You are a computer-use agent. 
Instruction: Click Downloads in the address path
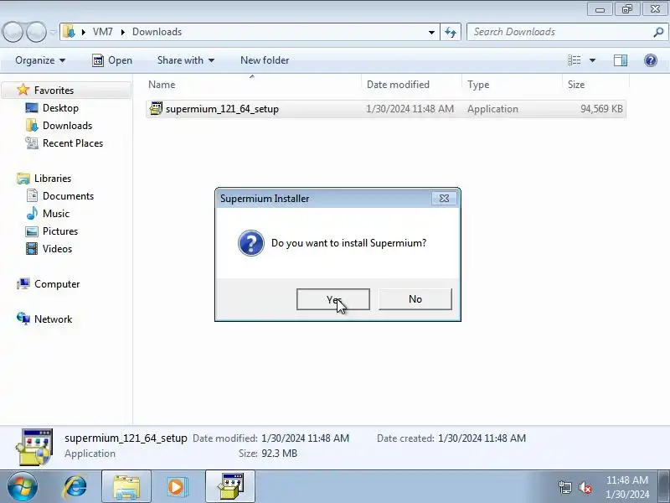point(157,32)
